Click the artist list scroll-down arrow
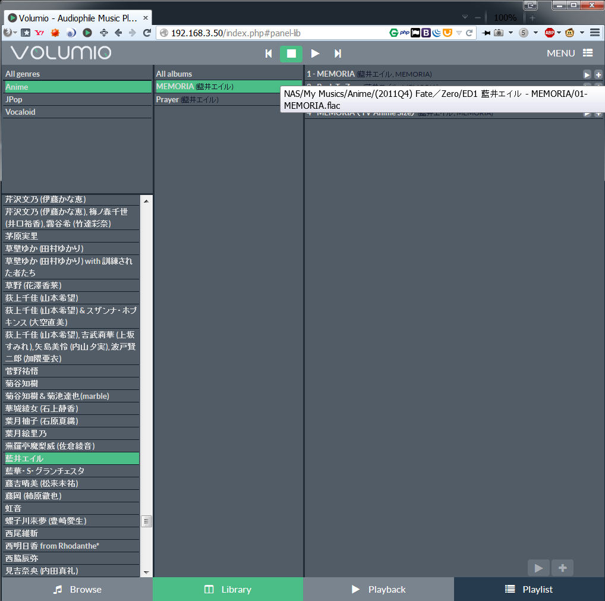The width and height of the screenshot is (605, 601). pos(146,572)
